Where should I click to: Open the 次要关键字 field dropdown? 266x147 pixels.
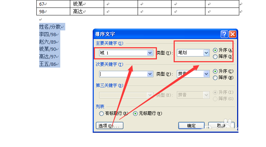point(150,74)
